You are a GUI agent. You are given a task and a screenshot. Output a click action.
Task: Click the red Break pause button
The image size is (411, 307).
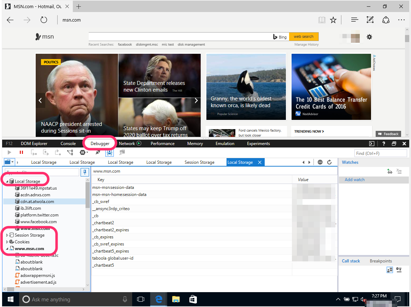(x=22, y=152)
